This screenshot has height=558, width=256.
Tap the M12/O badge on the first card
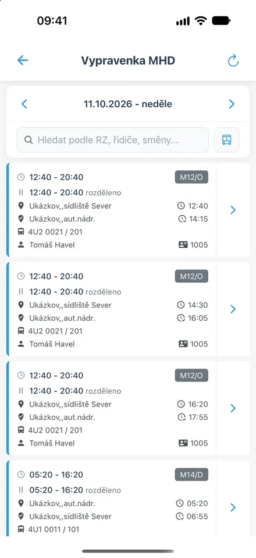(x=191, y=177)
